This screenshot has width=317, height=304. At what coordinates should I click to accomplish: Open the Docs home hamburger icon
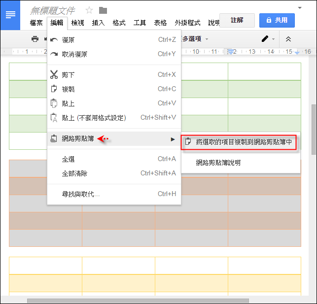tap(10, 15)
